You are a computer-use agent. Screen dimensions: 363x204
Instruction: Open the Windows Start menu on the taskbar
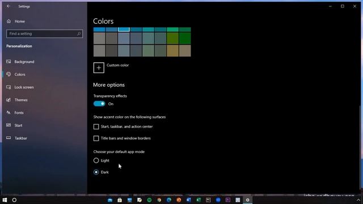[x=5, y=200]
